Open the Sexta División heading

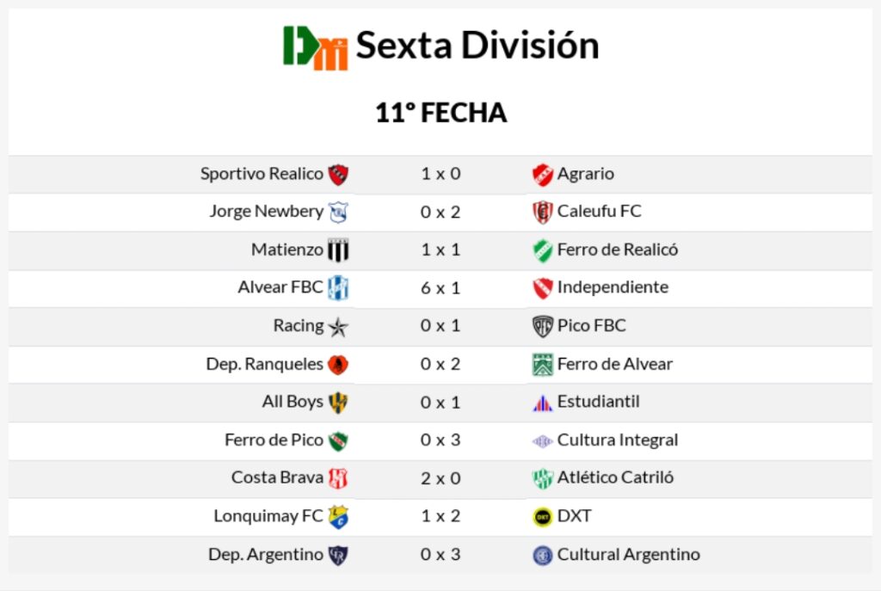477,46
